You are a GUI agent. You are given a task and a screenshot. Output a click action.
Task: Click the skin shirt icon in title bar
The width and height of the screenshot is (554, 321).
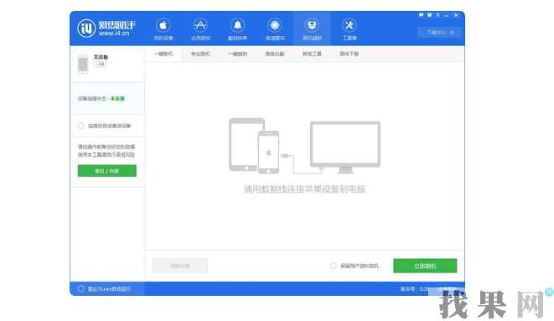(x=429, y=15)
